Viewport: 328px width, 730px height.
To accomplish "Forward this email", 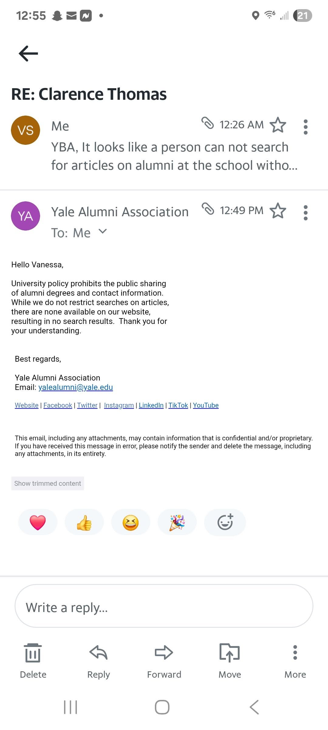I will 164,661.
